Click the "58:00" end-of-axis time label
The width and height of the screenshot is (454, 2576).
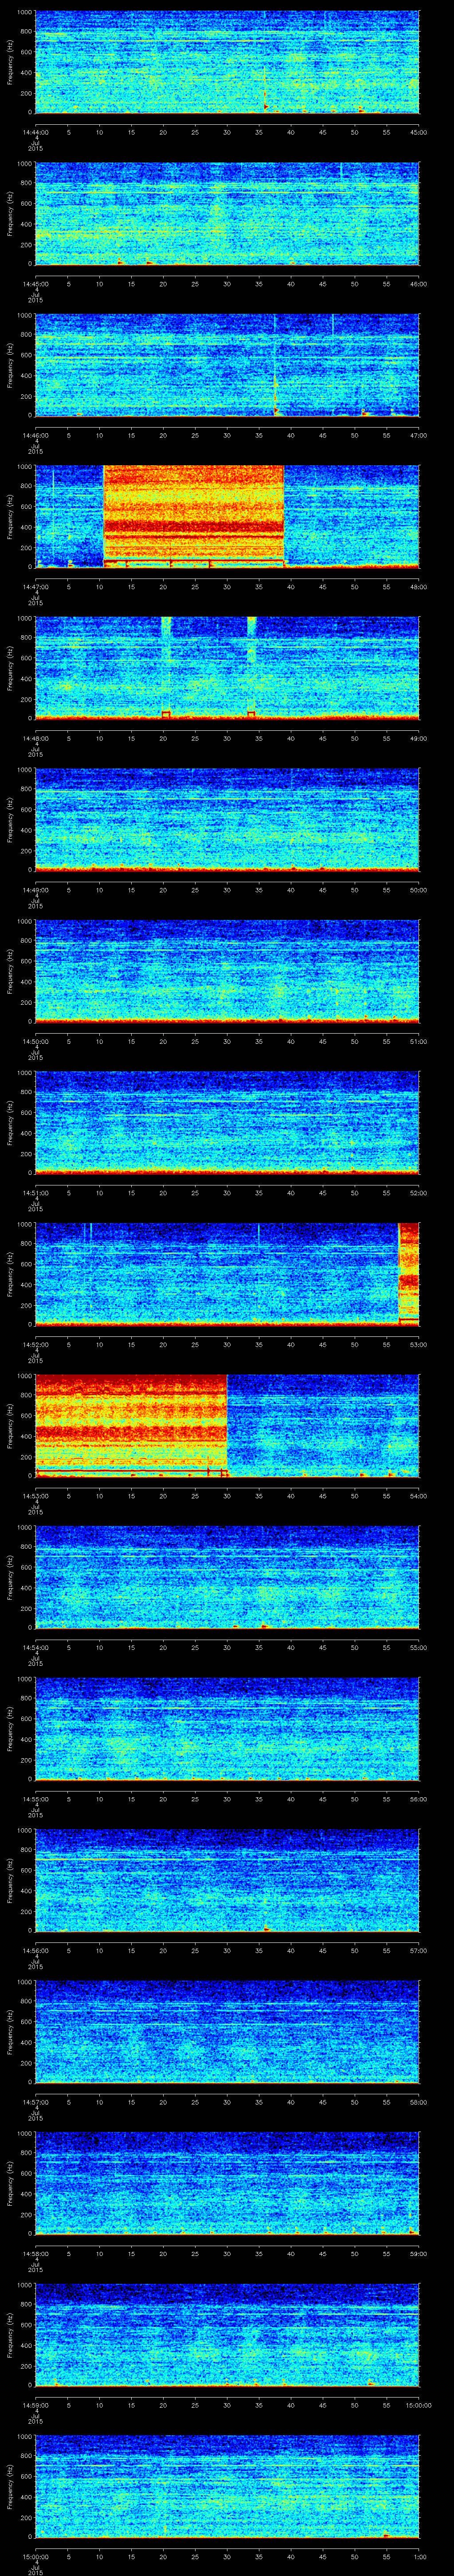point(418,2102)
